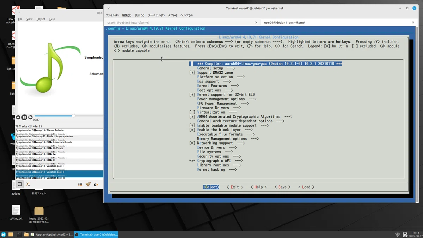Switch to the first terminal tab
This screenshot has width=423, height=238.
tap(183, 23)
